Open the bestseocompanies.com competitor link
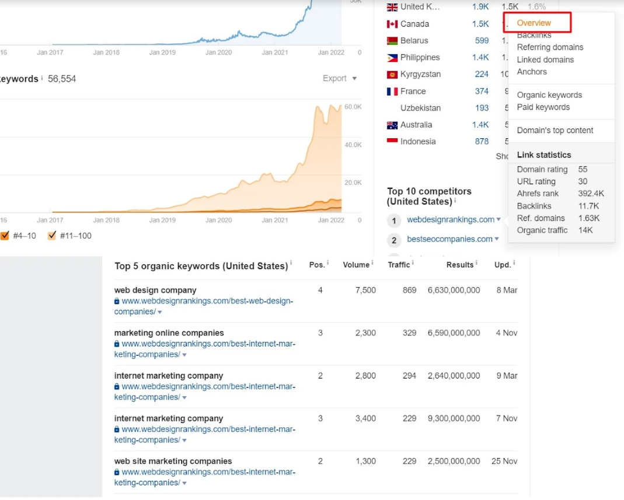The width and height of the screenshot is (624, 500). tap(451, 240)
